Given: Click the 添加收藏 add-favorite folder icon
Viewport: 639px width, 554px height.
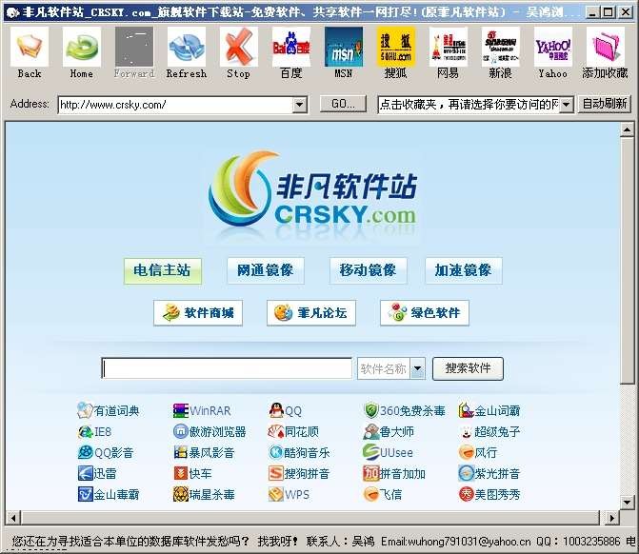Looking at the screenshot, I should pos(605,47).
